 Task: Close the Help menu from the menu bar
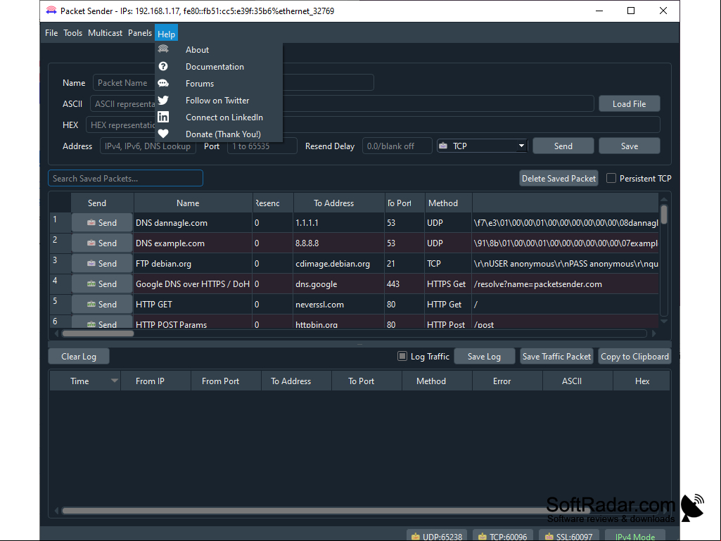click(166, 34)
